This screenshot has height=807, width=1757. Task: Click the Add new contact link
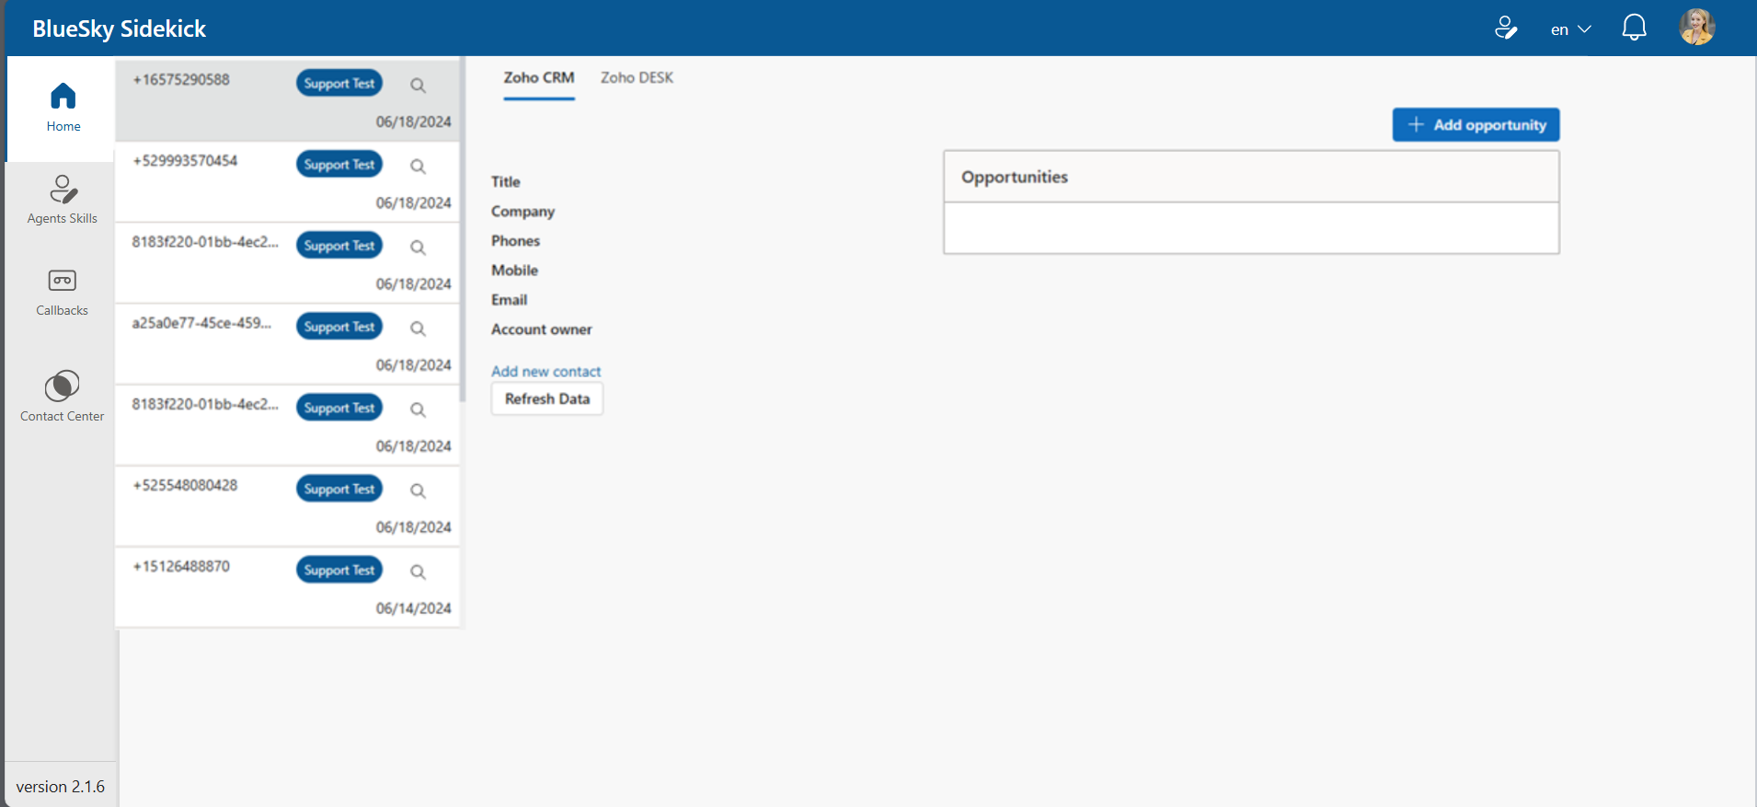545,371
